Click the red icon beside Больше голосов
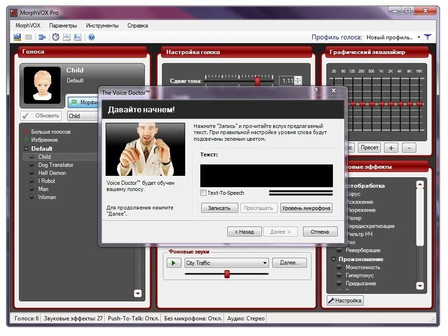Viewport: 448px width, 336px height. click(27, 132)
